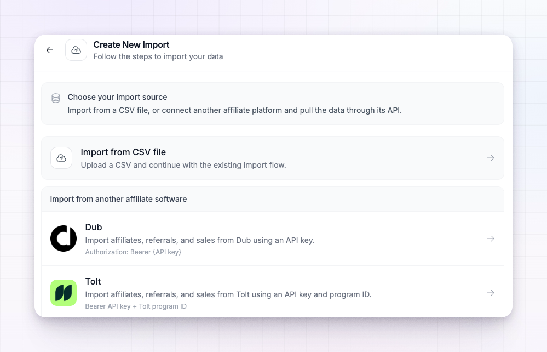Viewport: 547px width, 352px height.
Task: Select Import from CSV file option
Action: coord(273,158)
